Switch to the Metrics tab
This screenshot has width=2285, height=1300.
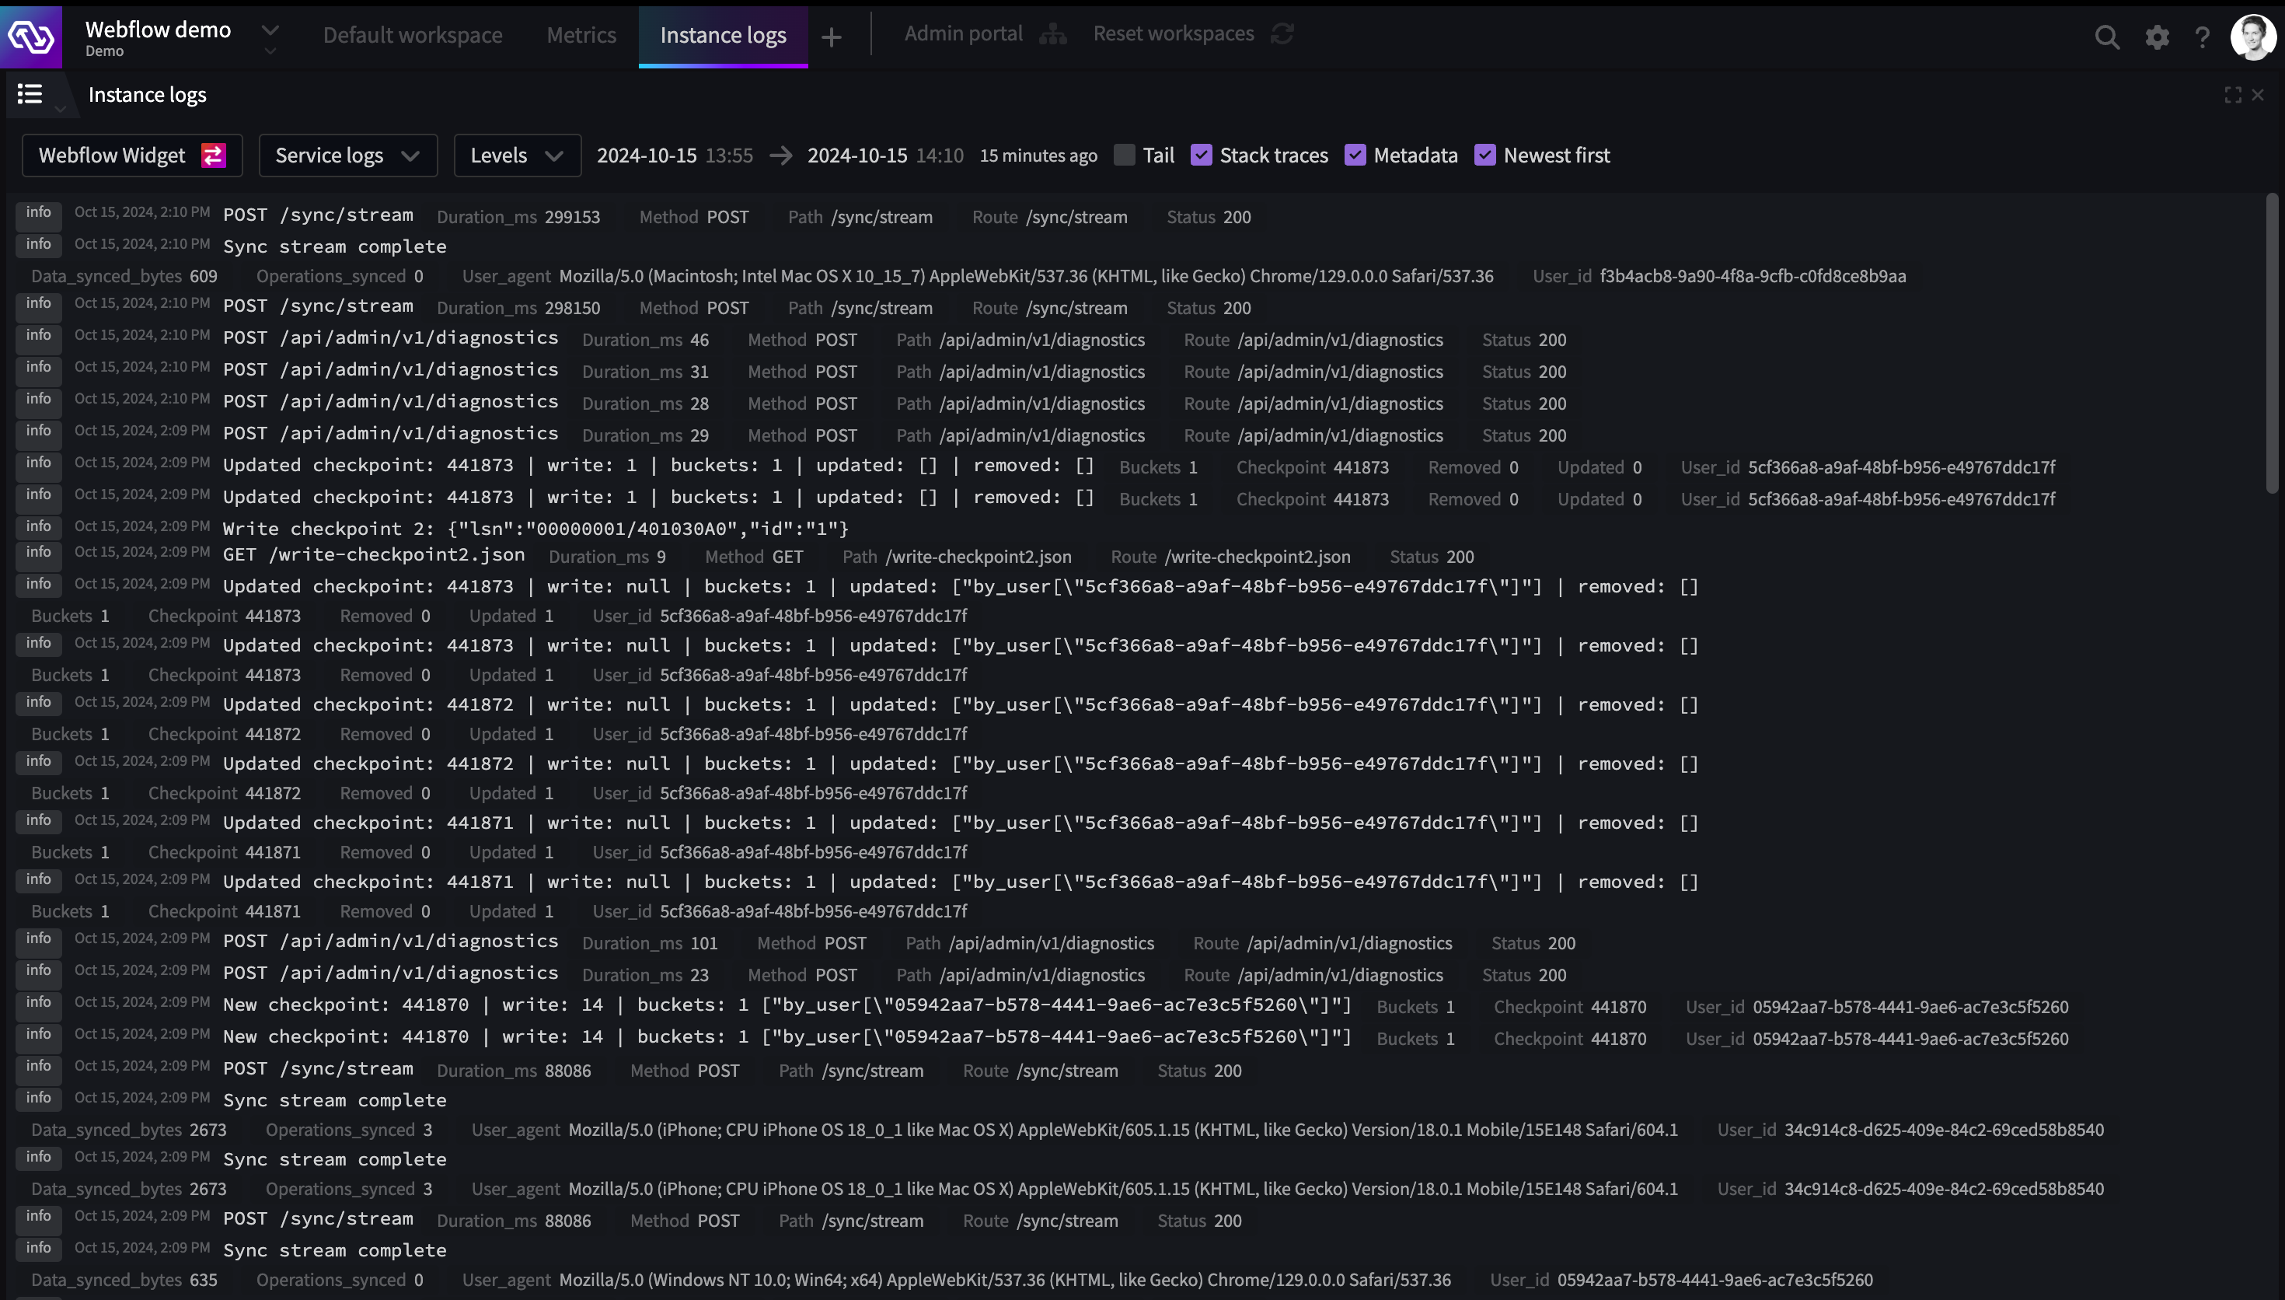tap(581, 35)
